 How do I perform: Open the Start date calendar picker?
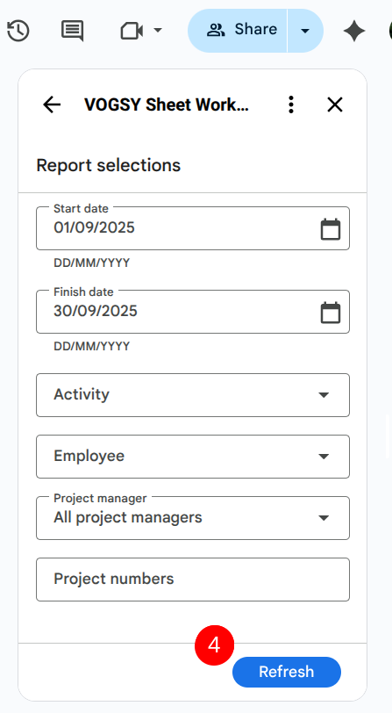coord(331,228)
